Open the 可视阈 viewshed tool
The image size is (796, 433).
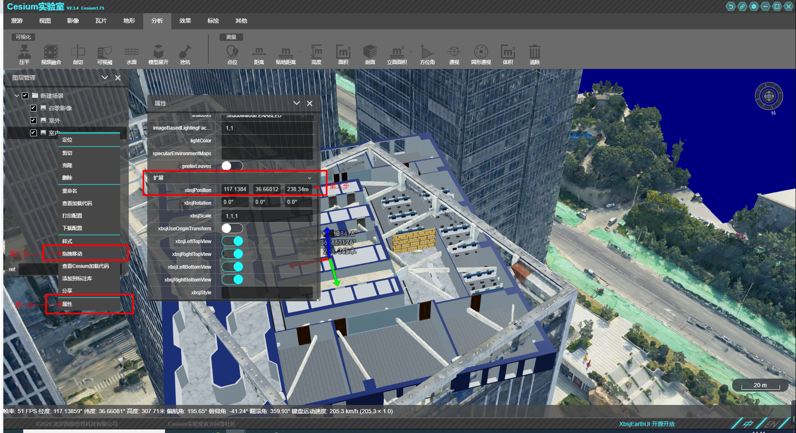click(x=104, y=54)
